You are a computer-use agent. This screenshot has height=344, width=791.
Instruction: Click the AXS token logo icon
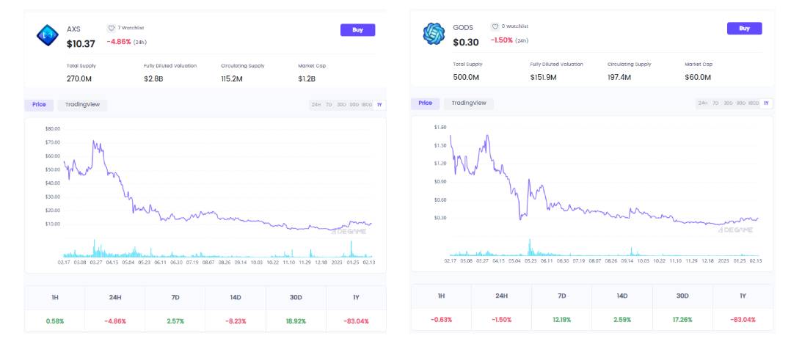tap(48, 34)
